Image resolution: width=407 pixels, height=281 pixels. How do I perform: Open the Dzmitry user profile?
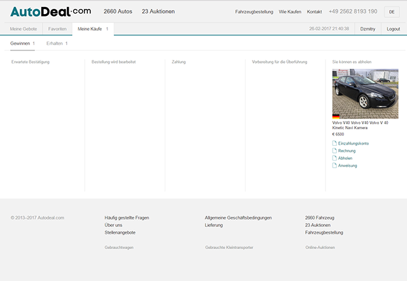(368, 29)
